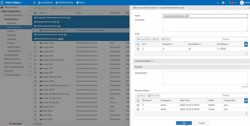The image size is (250, 126).
Task: Click Delete button in main toolbar
Action: pyautogui.click(x=65, y=8)
